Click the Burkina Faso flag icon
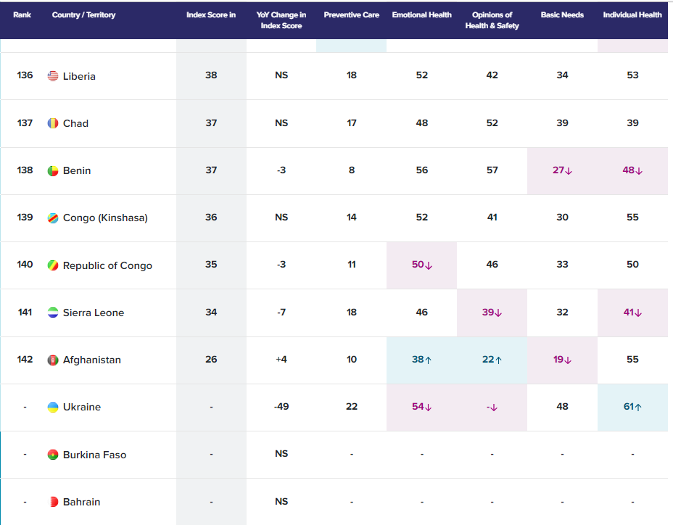 point(53,455)
